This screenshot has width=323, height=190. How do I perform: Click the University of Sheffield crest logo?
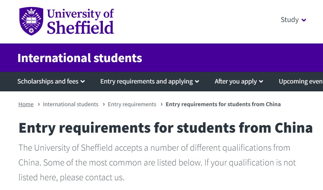tap(31, 21)
